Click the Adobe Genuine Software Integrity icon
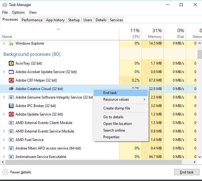202x181 pixels. click(11, 97)
